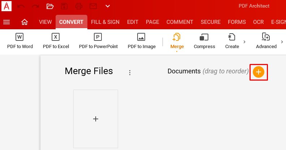Click the Email envelope icon
The width and height of the screenshot is (286, 150).
click(x=93, y=6)
